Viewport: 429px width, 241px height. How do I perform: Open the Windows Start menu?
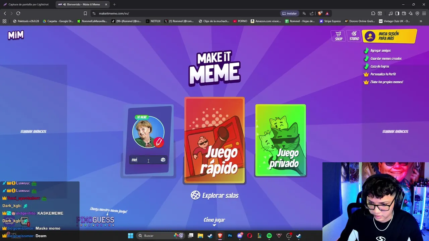pyautogui.click(x=130, y=236)
